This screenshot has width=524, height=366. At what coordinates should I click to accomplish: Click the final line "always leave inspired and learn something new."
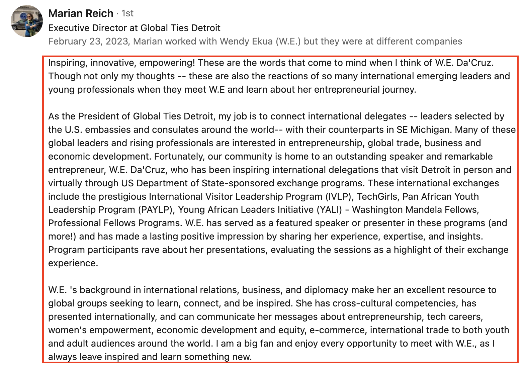(150, 357)
